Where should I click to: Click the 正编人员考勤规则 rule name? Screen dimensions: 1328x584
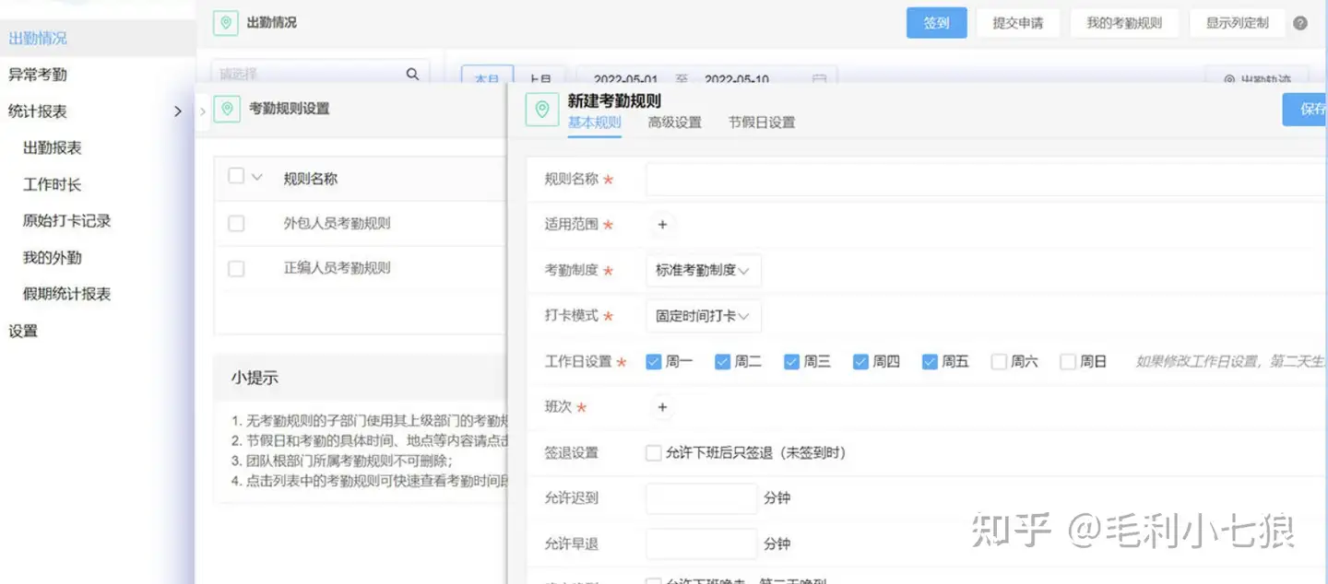[338, 268]
